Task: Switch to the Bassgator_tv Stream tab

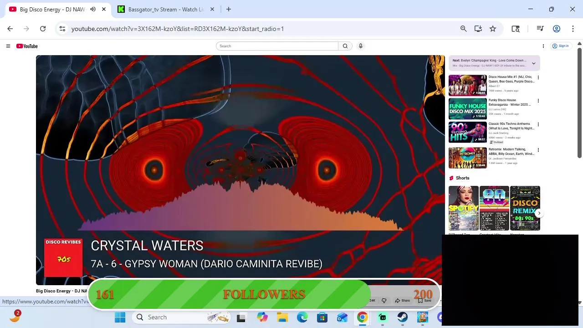Action: [x=166, y=9]
